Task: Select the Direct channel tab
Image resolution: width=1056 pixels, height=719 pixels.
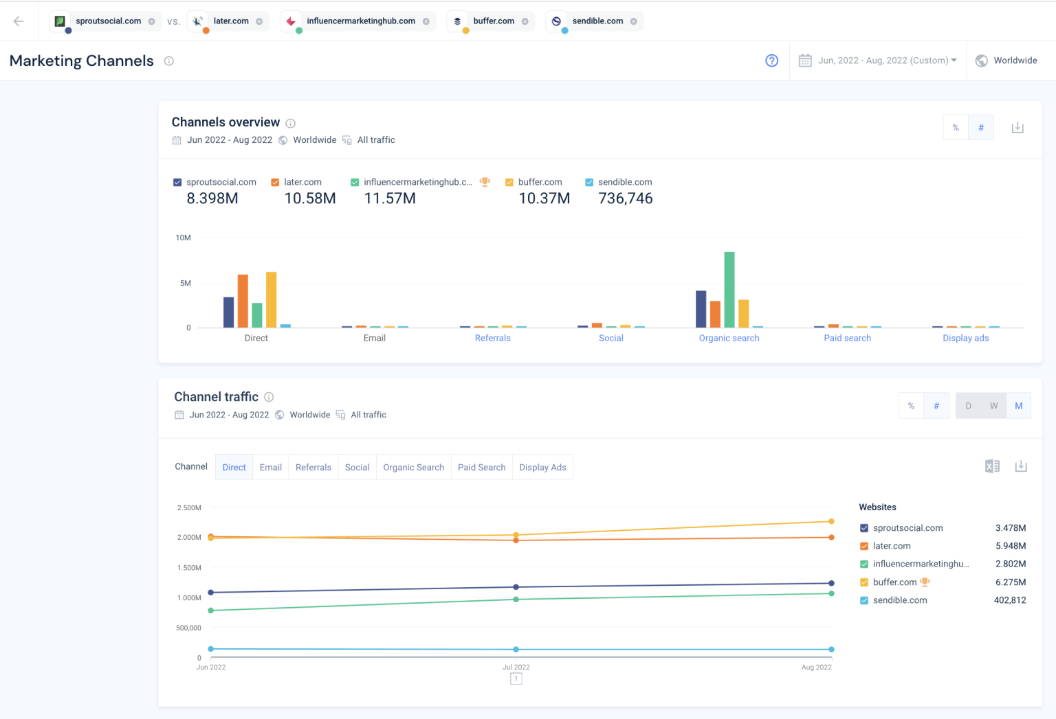Action: point(234,467)
